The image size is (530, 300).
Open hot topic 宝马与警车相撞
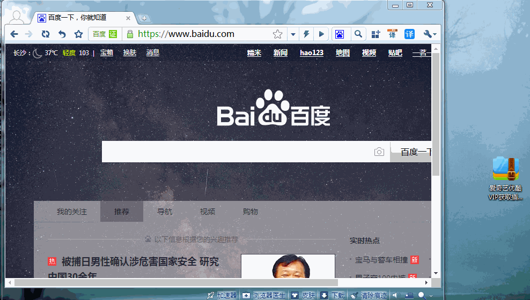(x=381, y=260)
